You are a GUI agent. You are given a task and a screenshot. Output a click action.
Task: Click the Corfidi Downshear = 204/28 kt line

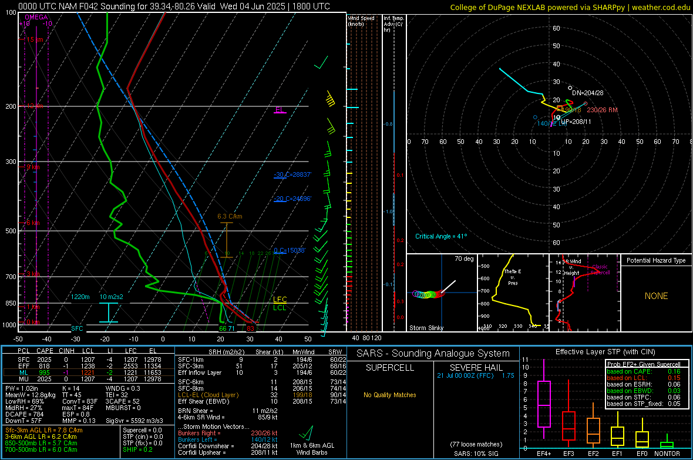pos(228,446)
